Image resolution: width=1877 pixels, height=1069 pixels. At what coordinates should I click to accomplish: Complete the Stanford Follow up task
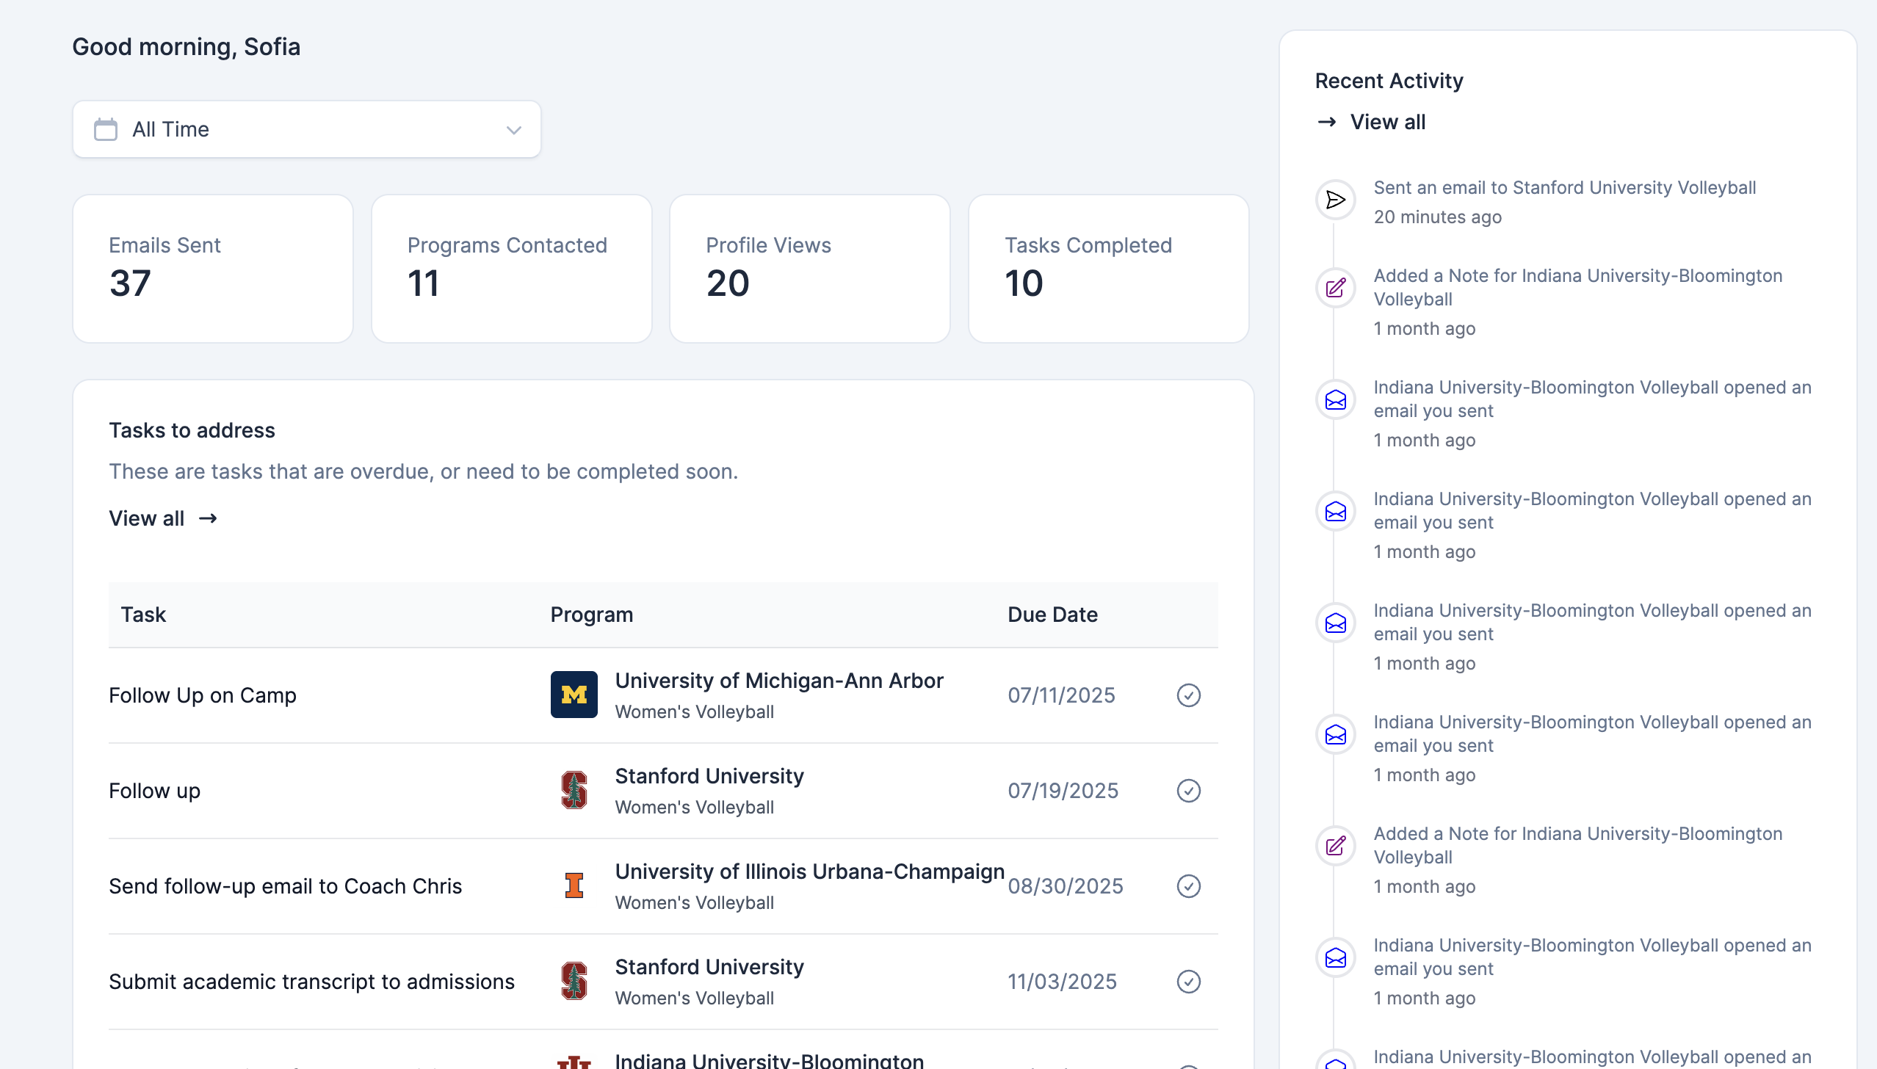click(x=1188, y=790)
